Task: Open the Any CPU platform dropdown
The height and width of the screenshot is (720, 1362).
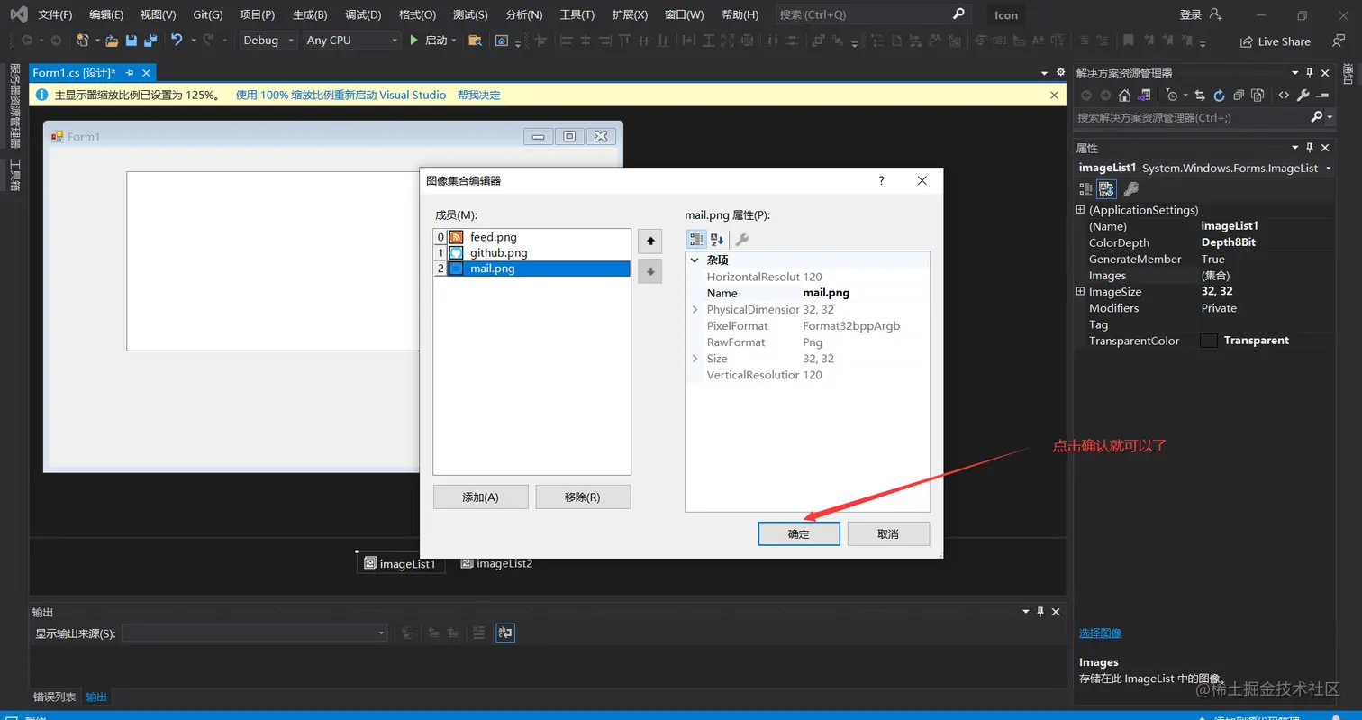Action: (x=351, y=41)
